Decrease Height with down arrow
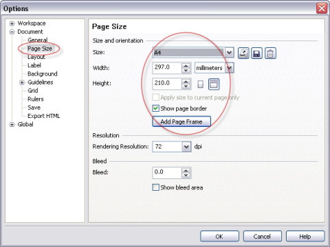The width and height of the screenshot is (330, 247). tap(186, 86)
